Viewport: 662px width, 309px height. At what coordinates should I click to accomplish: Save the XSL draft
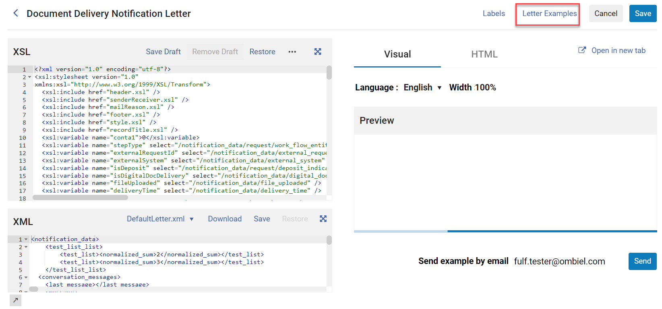(163, 52)
